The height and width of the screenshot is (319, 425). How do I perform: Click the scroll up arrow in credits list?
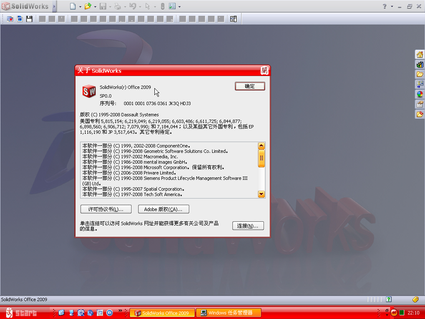pos(261,146)
